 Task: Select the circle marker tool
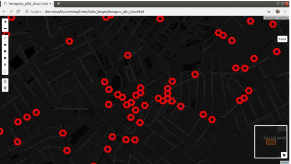[5, 71]
